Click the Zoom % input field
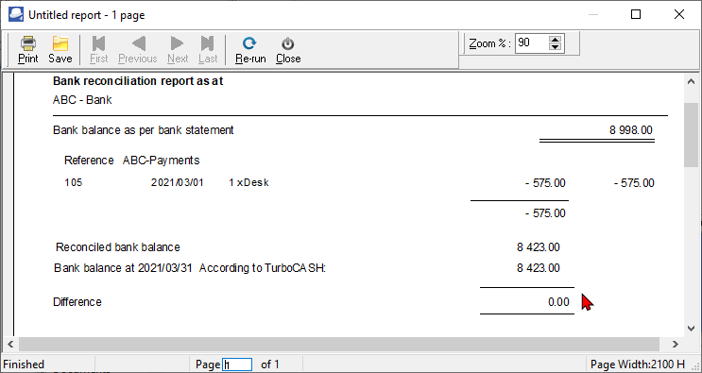Image resolution: width=702 pixels, height=373 pixels. click(x=532, y=43)
